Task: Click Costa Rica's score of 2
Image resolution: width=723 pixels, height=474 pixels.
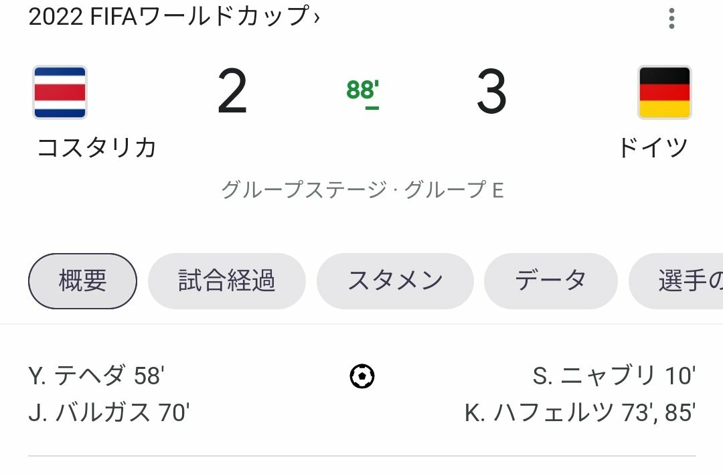Action: coord(232,93)
